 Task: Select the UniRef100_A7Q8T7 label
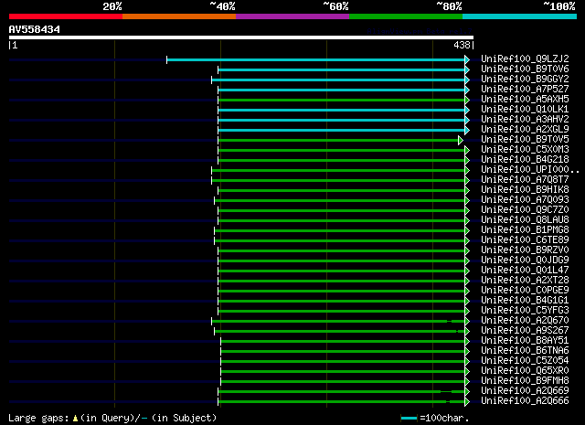click(x=525, y=179)
